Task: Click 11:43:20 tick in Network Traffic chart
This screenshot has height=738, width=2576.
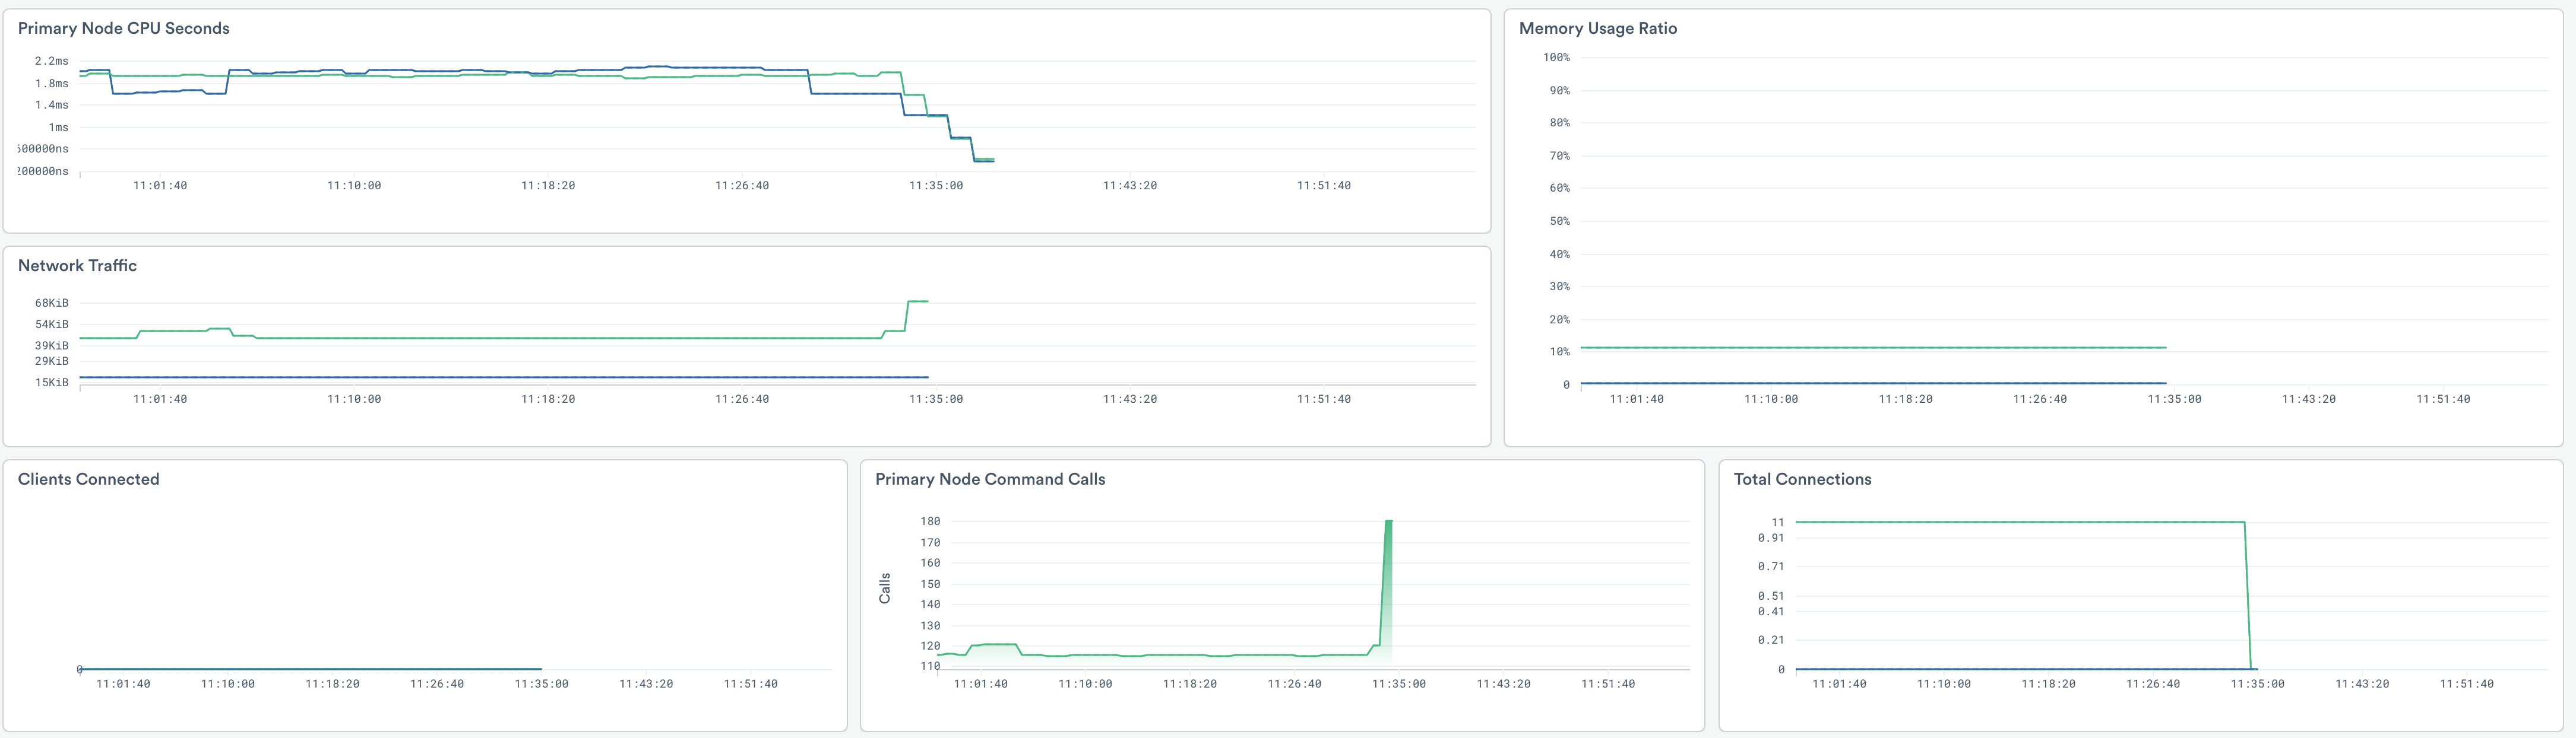Action: coord(1130,399)
